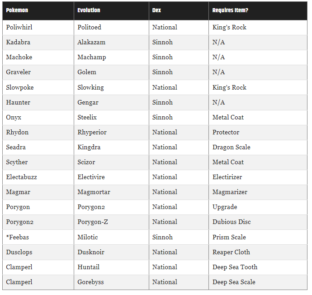Select the Alakazam evolution cell
The height and width of the screenshot is (295, 312).
click(91, 42)
